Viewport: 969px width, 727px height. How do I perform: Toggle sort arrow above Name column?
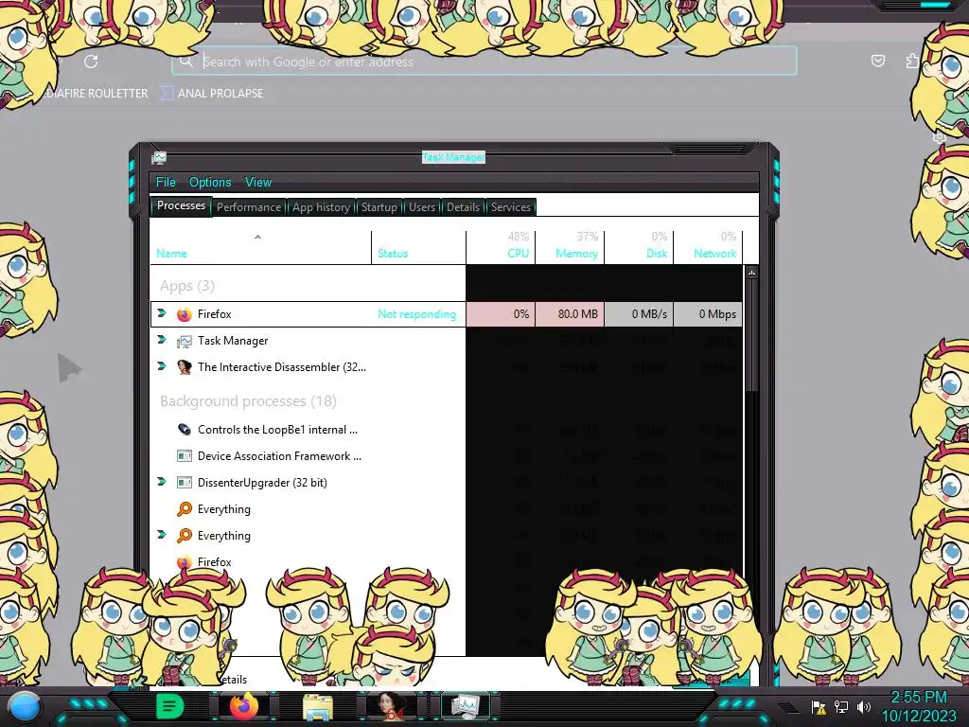[257, 237]
